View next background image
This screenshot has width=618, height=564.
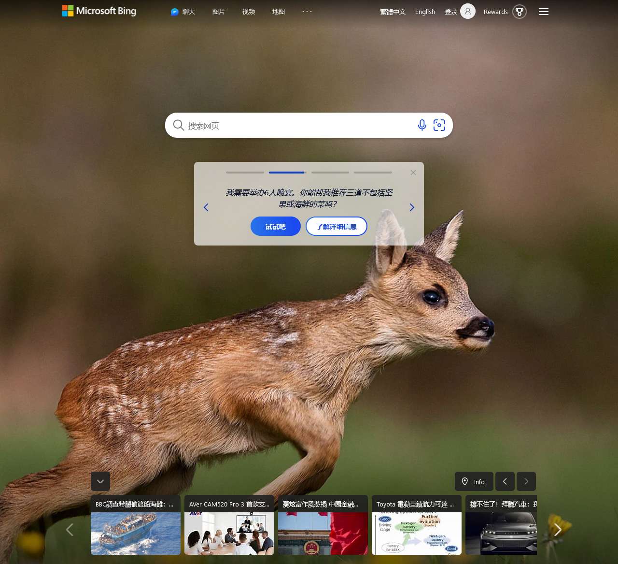click(526, 481)
